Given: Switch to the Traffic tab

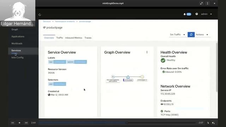Looking at the screenshot, I should [x=60, y=38].
